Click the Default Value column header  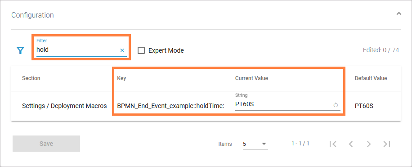(371, 78)
